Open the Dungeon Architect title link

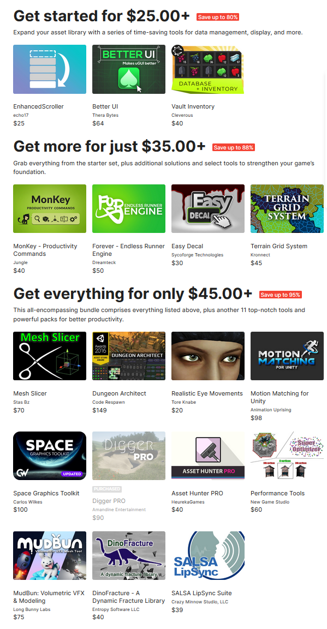click(119, 393)
